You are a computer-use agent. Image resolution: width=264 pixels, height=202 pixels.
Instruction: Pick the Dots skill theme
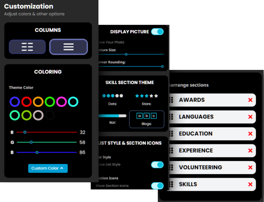pyautogui.click(x=113, y=96)
